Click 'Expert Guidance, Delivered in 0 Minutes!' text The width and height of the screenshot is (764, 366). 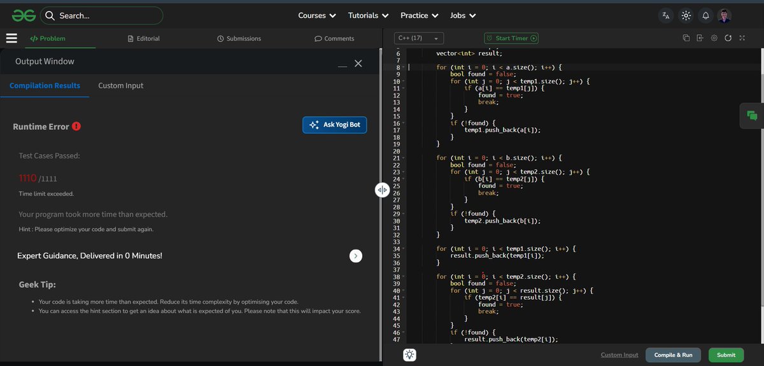pyautogui.click(x=90, y=256)
